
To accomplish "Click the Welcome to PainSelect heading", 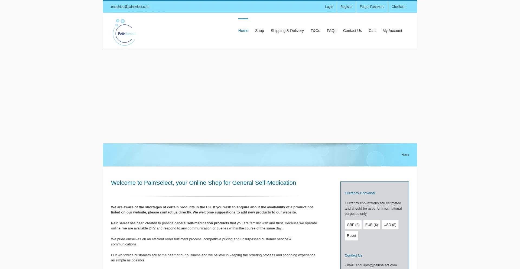I will click(x=203, y=183).
